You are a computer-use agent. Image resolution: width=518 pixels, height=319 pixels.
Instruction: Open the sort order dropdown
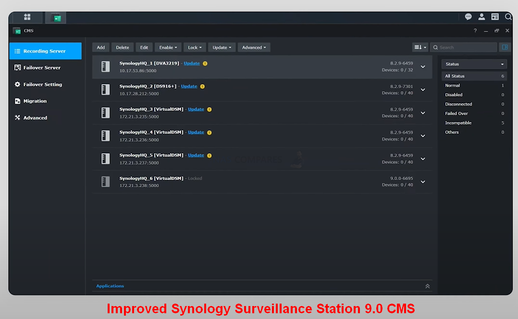click(420, 47)
